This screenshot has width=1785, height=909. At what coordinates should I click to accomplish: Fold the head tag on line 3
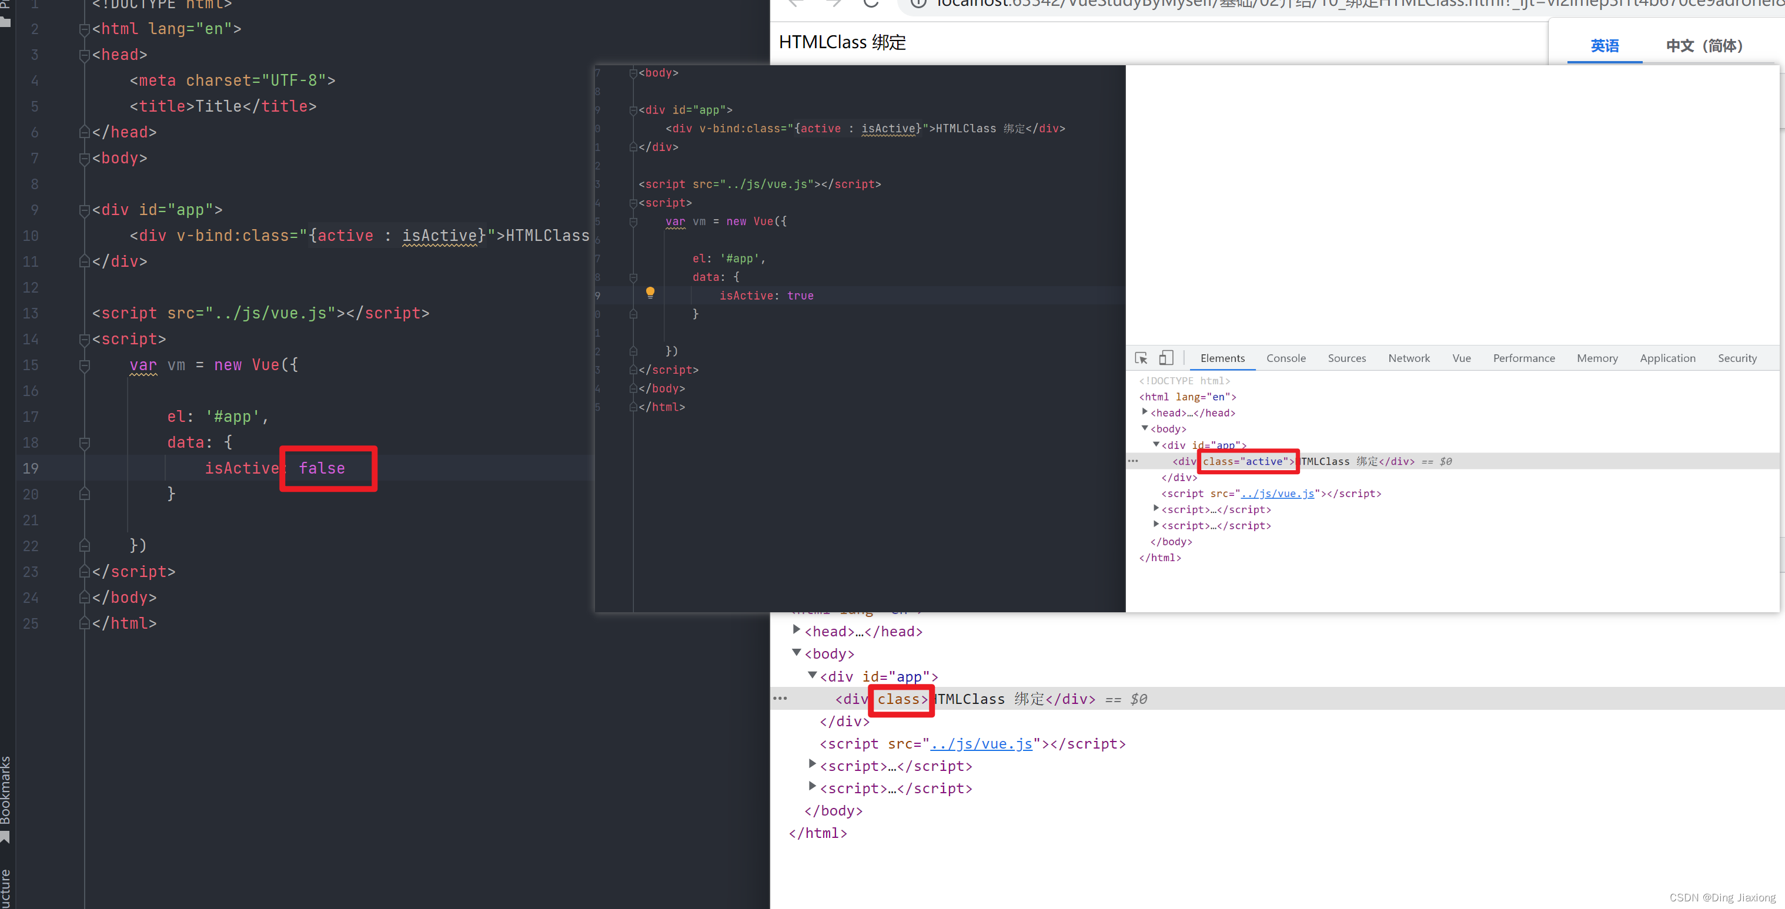click(x=85, y=55)
